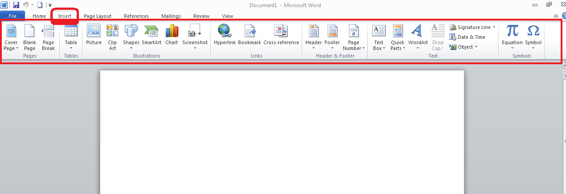Image resolution: width=566 pixels, height=194 pixels.
Task: Switch to the Home tab
Action: point(39,16)
